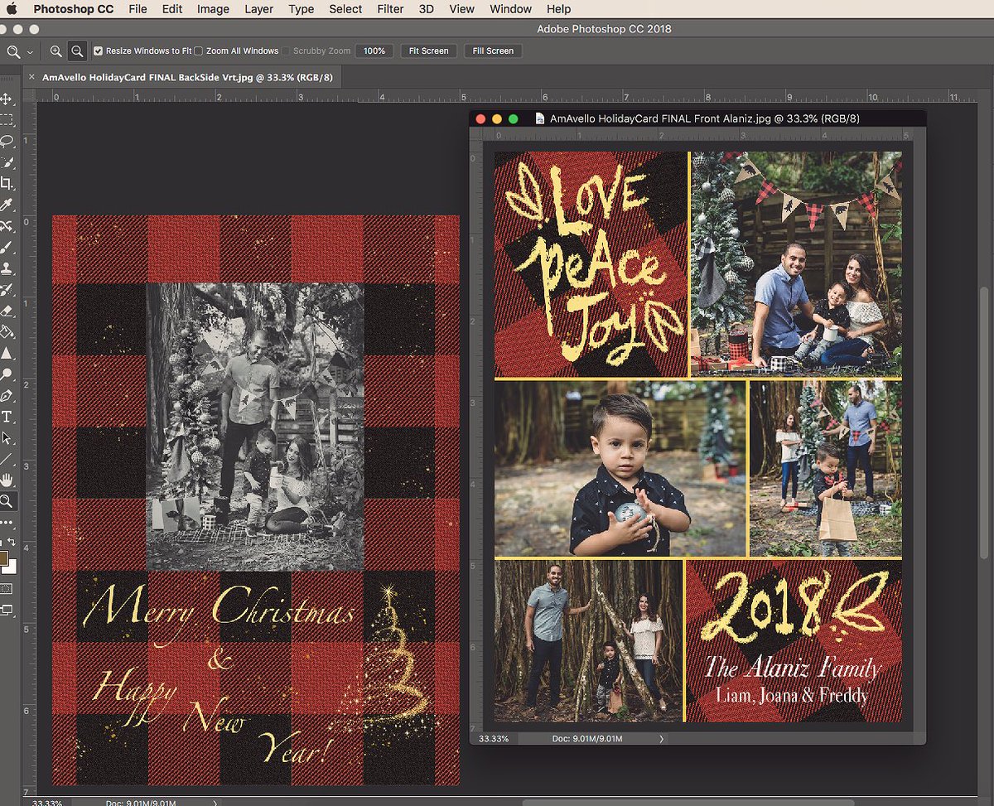Open the Help menu

click(x=559, y=9)
